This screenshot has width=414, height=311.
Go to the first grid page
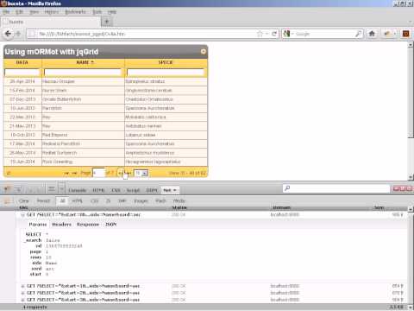(x=66, y=173)
